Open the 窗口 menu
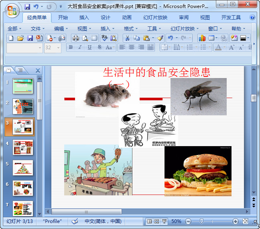The height and width of the screenshot is (229, 260). 215,29
